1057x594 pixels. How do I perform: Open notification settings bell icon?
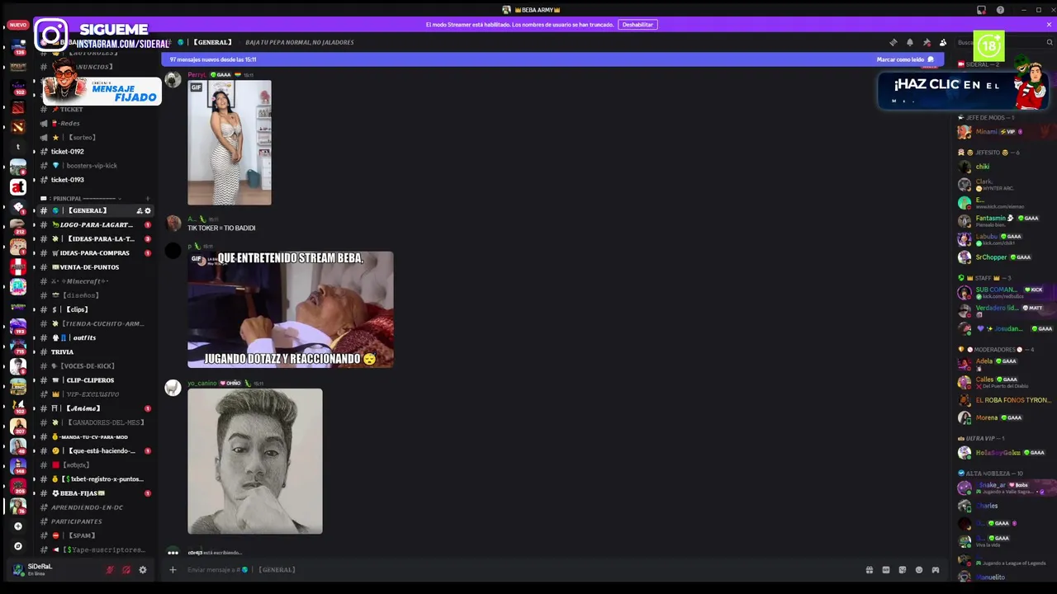[910, 42]
